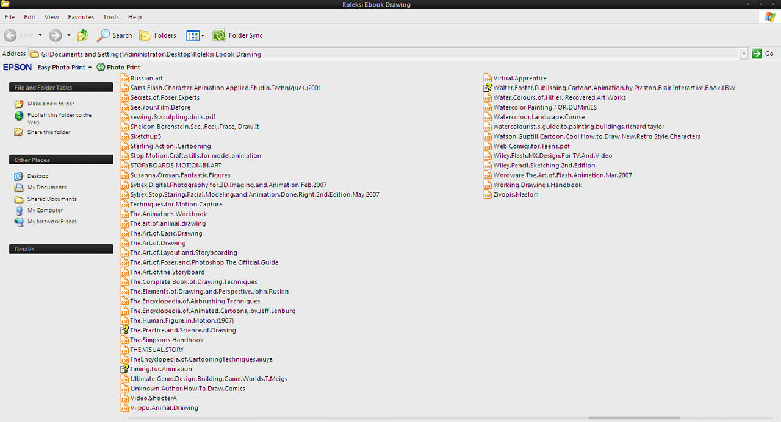Select Working.Drawings.Handbook PDF icon
This screenshot has width=781, height=422.
tap(488, 185)
